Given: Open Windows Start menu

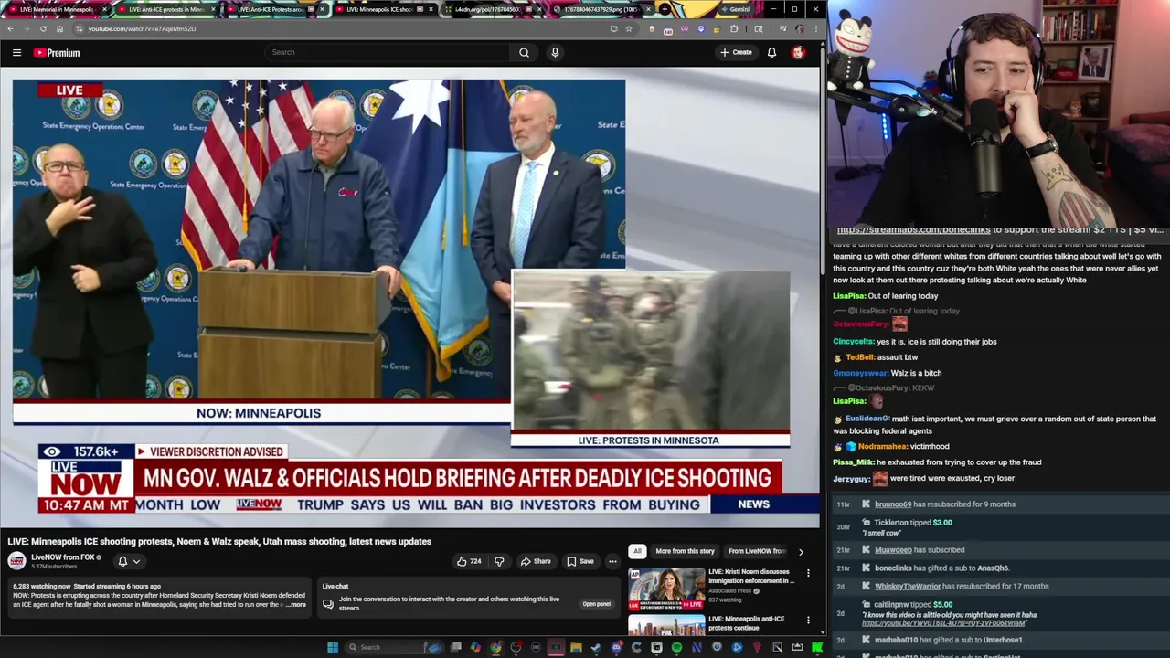Looking at the screenshot, I should click(333, 647).
